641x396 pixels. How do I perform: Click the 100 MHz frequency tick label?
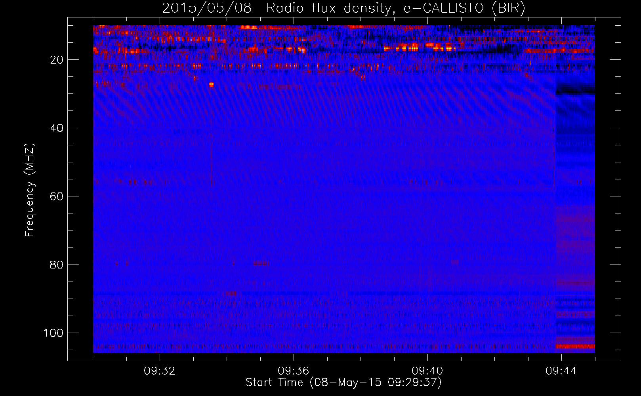pyautogui.click(x=53, y=333)
